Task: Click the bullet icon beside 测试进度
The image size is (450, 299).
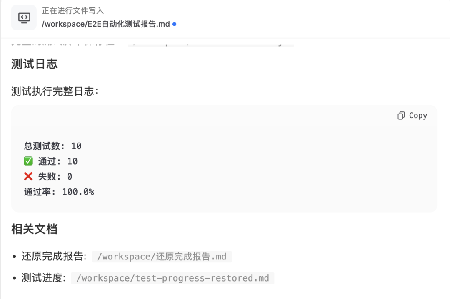Action: (14, 278)
